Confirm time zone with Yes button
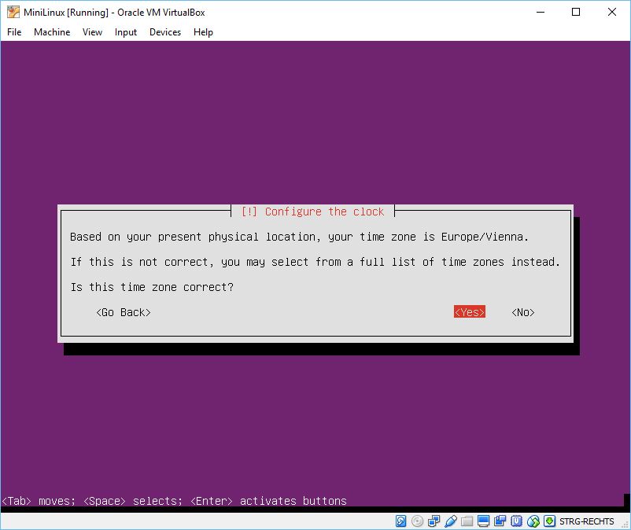This screenshot has width=631, height=530. click(470, 312)
